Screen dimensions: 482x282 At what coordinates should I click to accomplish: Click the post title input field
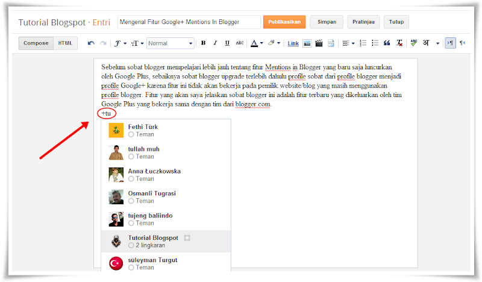coord(189,22)
